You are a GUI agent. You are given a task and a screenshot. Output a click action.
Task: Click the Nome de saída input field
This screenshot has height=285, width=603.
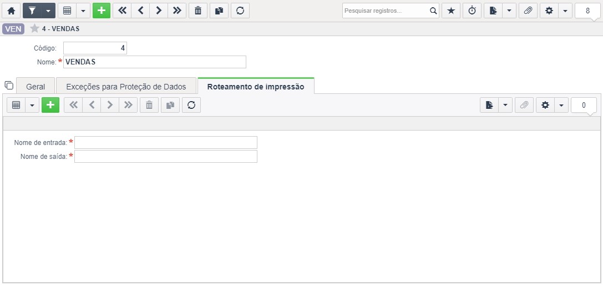point(166,156)
